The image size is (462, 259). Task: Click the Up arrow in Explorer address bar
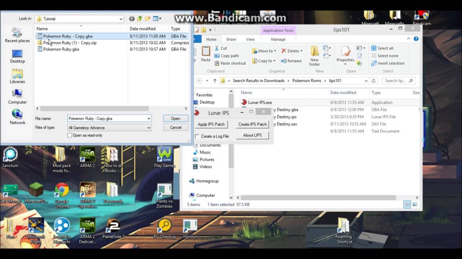tap(215, 81)
